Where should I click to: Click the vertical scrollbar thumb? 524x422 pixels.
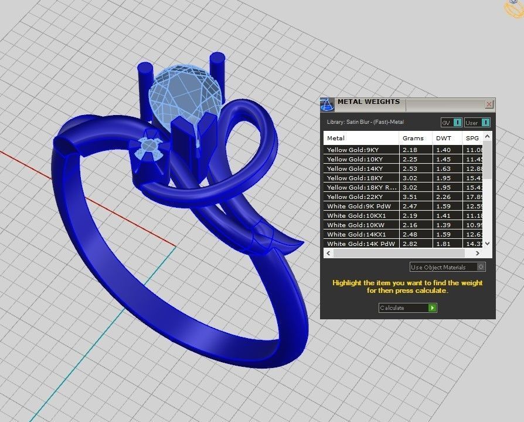tap(487, 160)
